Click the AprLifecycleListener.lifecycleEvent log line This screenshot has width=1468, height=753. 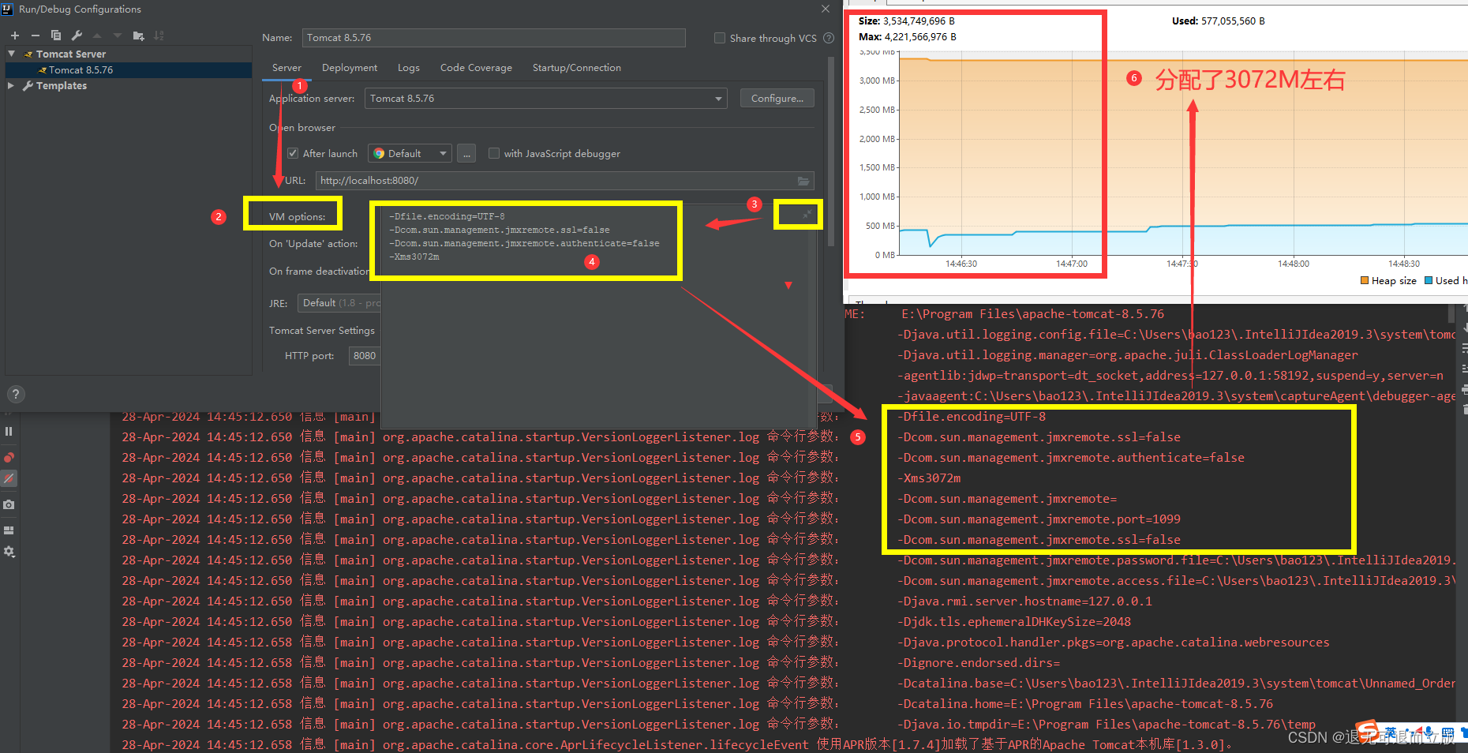676,745
